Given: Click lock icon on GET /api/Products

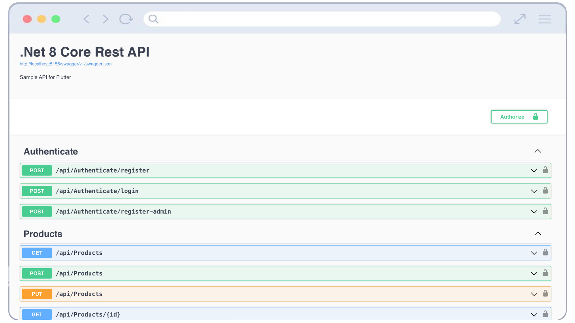Looking at the screenshot, I should tap(545, 252).
